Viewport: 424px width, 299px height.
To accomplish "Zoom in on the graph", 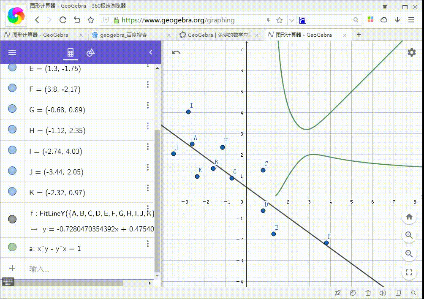I will click(409, 235).
